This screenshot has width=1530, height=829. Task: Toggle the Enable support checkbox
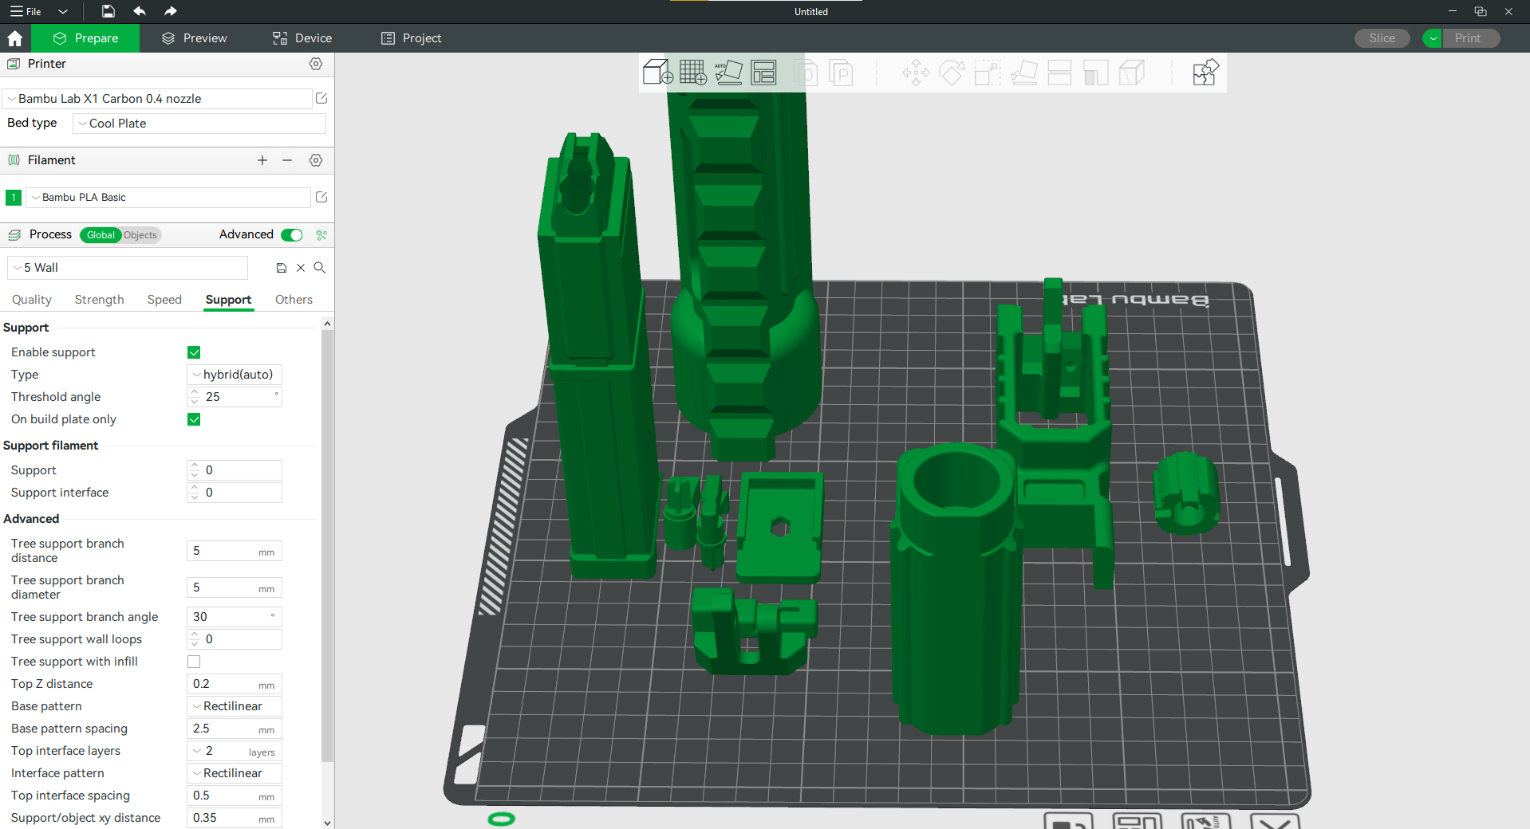tap(194, 352)
